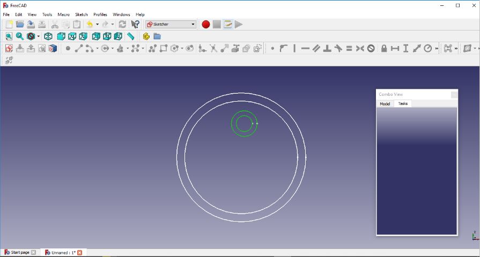Apply the Parallel constraint

pyautogui.click(x=316, y=48)
